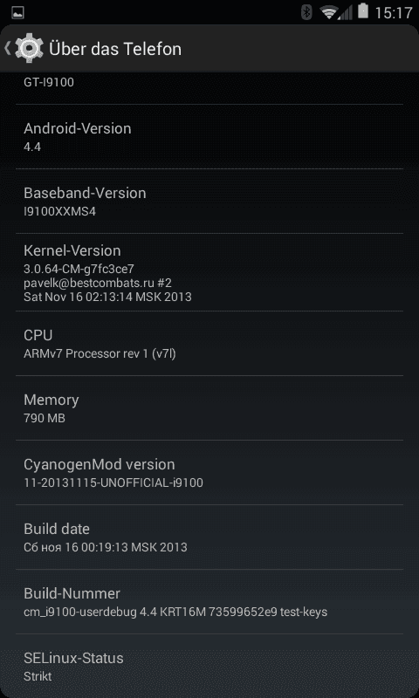Screen dimensions: 419x698
Task: Tap the Bluetooth status icon
Action: (306, 12)
